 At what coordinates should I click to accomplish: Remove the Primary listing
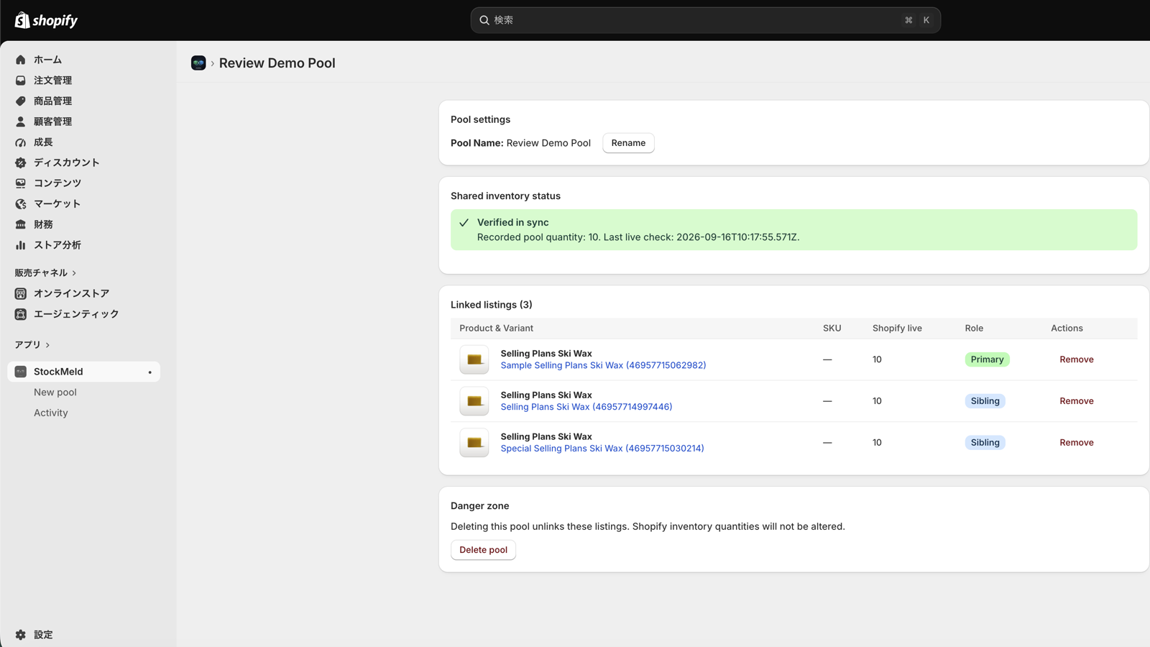[1076, 359]
